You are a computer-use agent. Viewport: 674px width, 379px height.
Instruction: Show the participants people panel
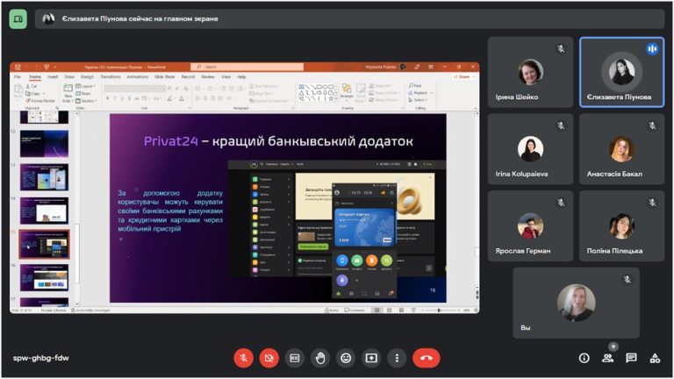[x=608, y=358]
